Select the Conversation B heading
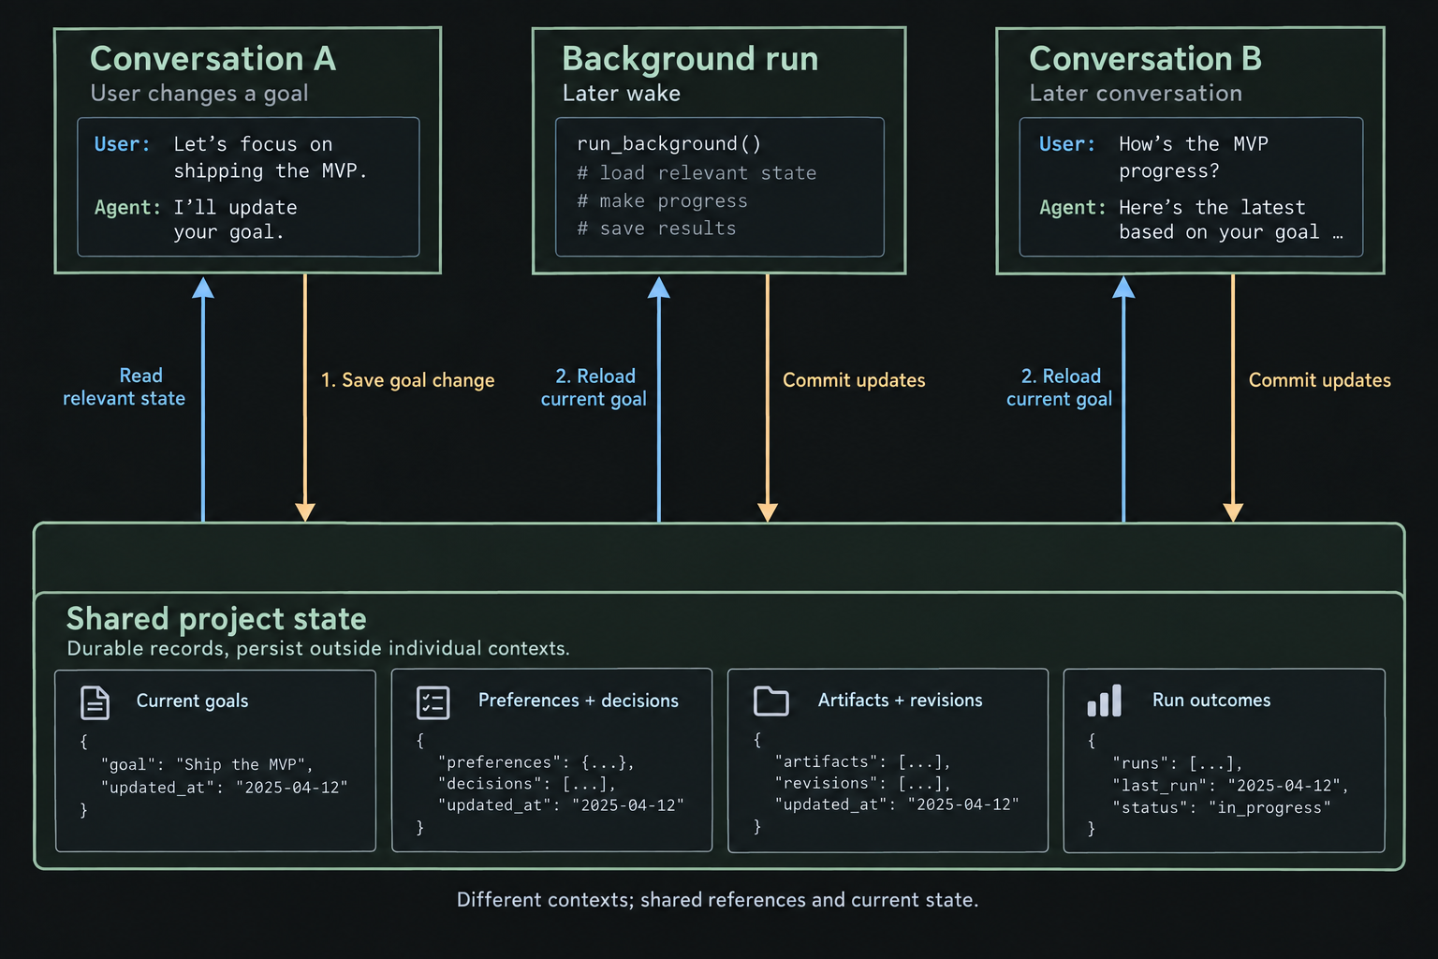 [1146, 59]
